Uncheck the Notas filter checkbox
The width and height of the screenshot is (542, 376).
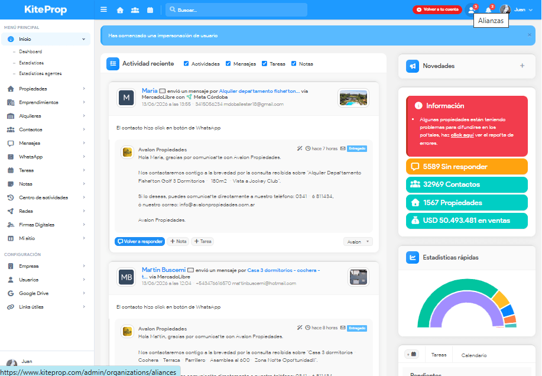[x=294, y=64]
